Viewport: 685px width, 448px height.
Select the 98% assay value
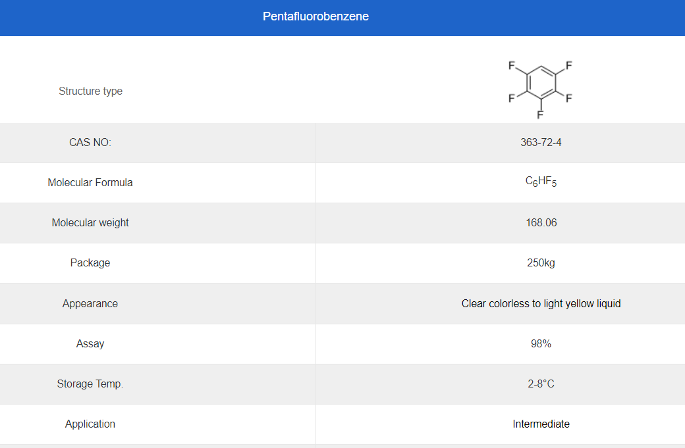tap(541, 344)
